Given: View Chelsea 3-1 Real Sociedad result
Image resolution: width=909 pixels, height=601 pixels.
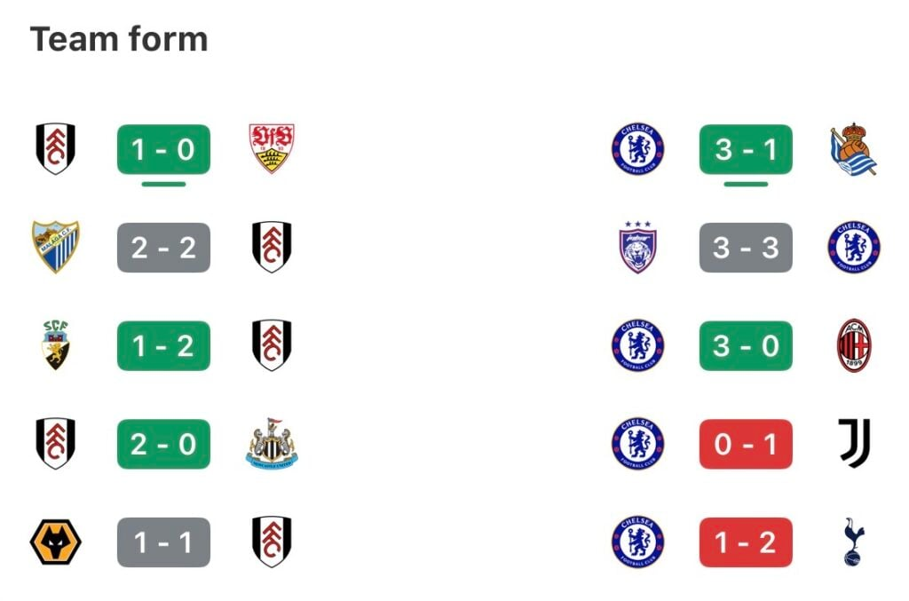Looking at the screenshot, I should (x=746, y=149).
